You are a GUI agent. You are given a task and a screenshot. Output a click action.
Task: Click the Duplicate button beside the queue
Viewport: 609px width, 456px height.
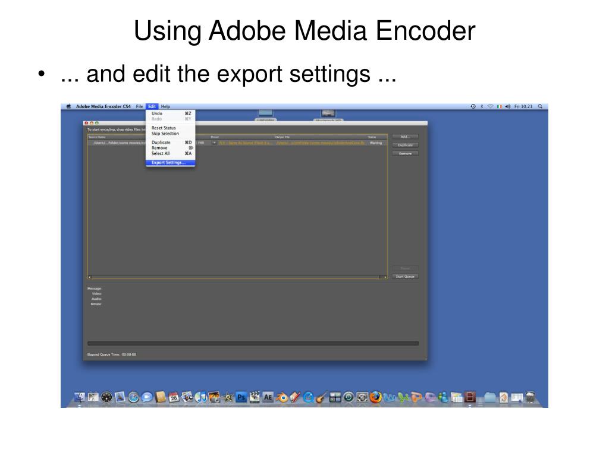coord(405,145)
